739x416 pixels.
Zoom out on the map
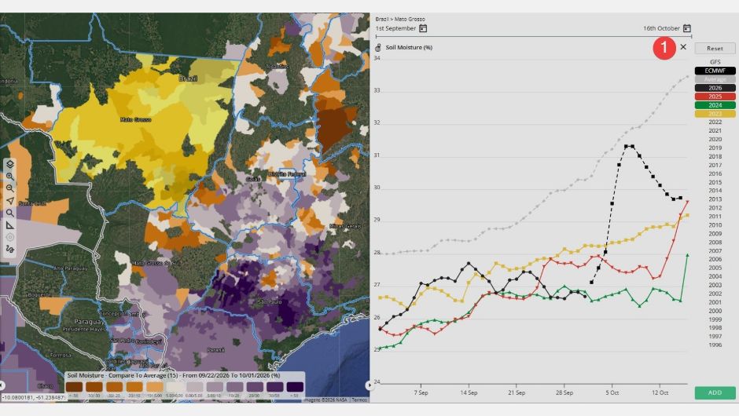click(10, 188)
